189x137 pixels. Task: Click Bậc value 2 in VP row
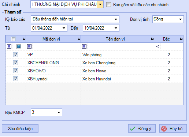pyautogui.click(x=169, y=55)
